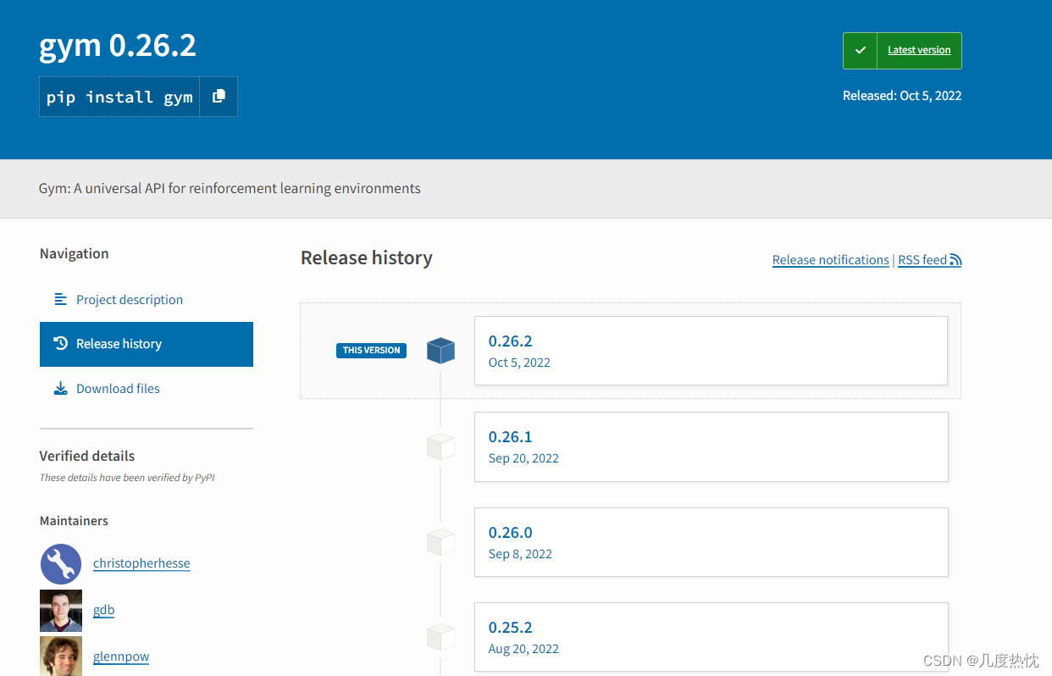Open the gdb maintainer link
This screenshot has height=676, width=1052.
[103, 610]
